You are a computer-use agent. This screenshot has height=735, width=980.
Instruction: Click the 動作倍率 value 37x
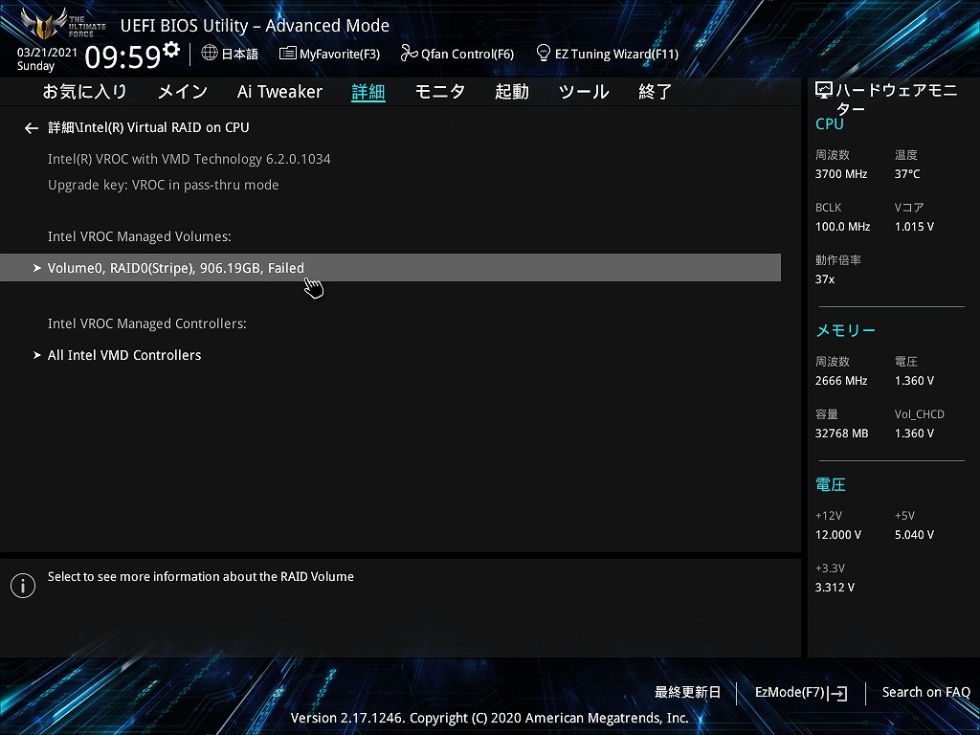tap(825, 279)
